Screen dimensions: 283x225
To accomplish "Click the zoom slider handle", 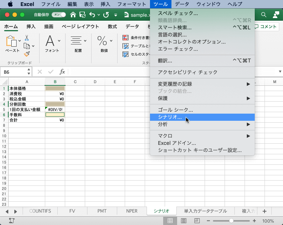I will pos(231,221).
